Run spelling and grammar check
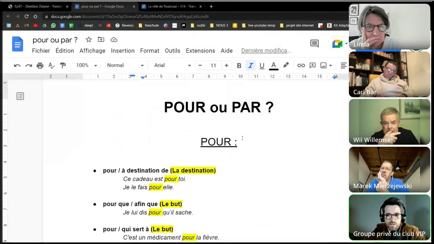The height and width of the screenshot is (244, 434). 52,65
